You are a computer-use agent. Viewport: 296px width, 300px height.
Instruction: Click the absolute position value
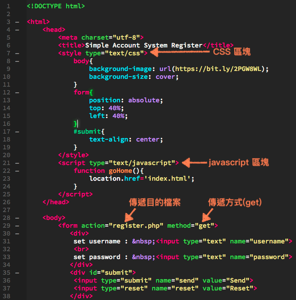144,100
